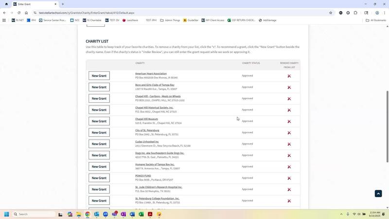Expand the Admin Things bookmark folder
The image size is (389, 219).
coord(170,20)
